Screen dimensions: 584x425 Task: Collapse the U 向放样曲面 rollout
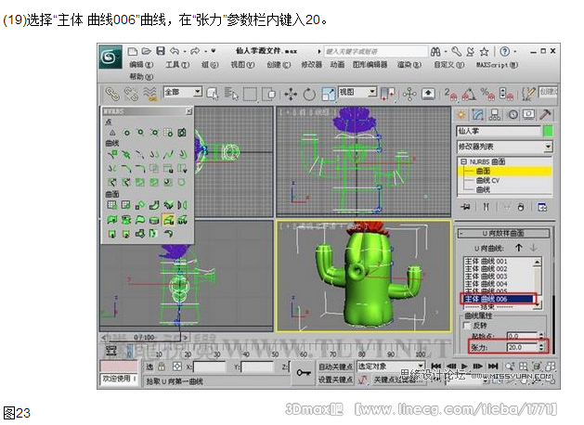(504, 233)
